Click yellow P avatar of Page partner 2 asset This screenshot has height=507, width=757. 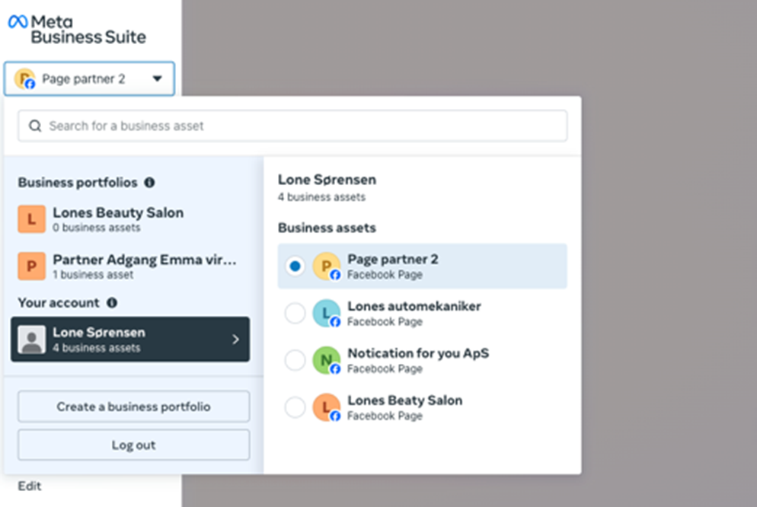click(x=327, y=266)
